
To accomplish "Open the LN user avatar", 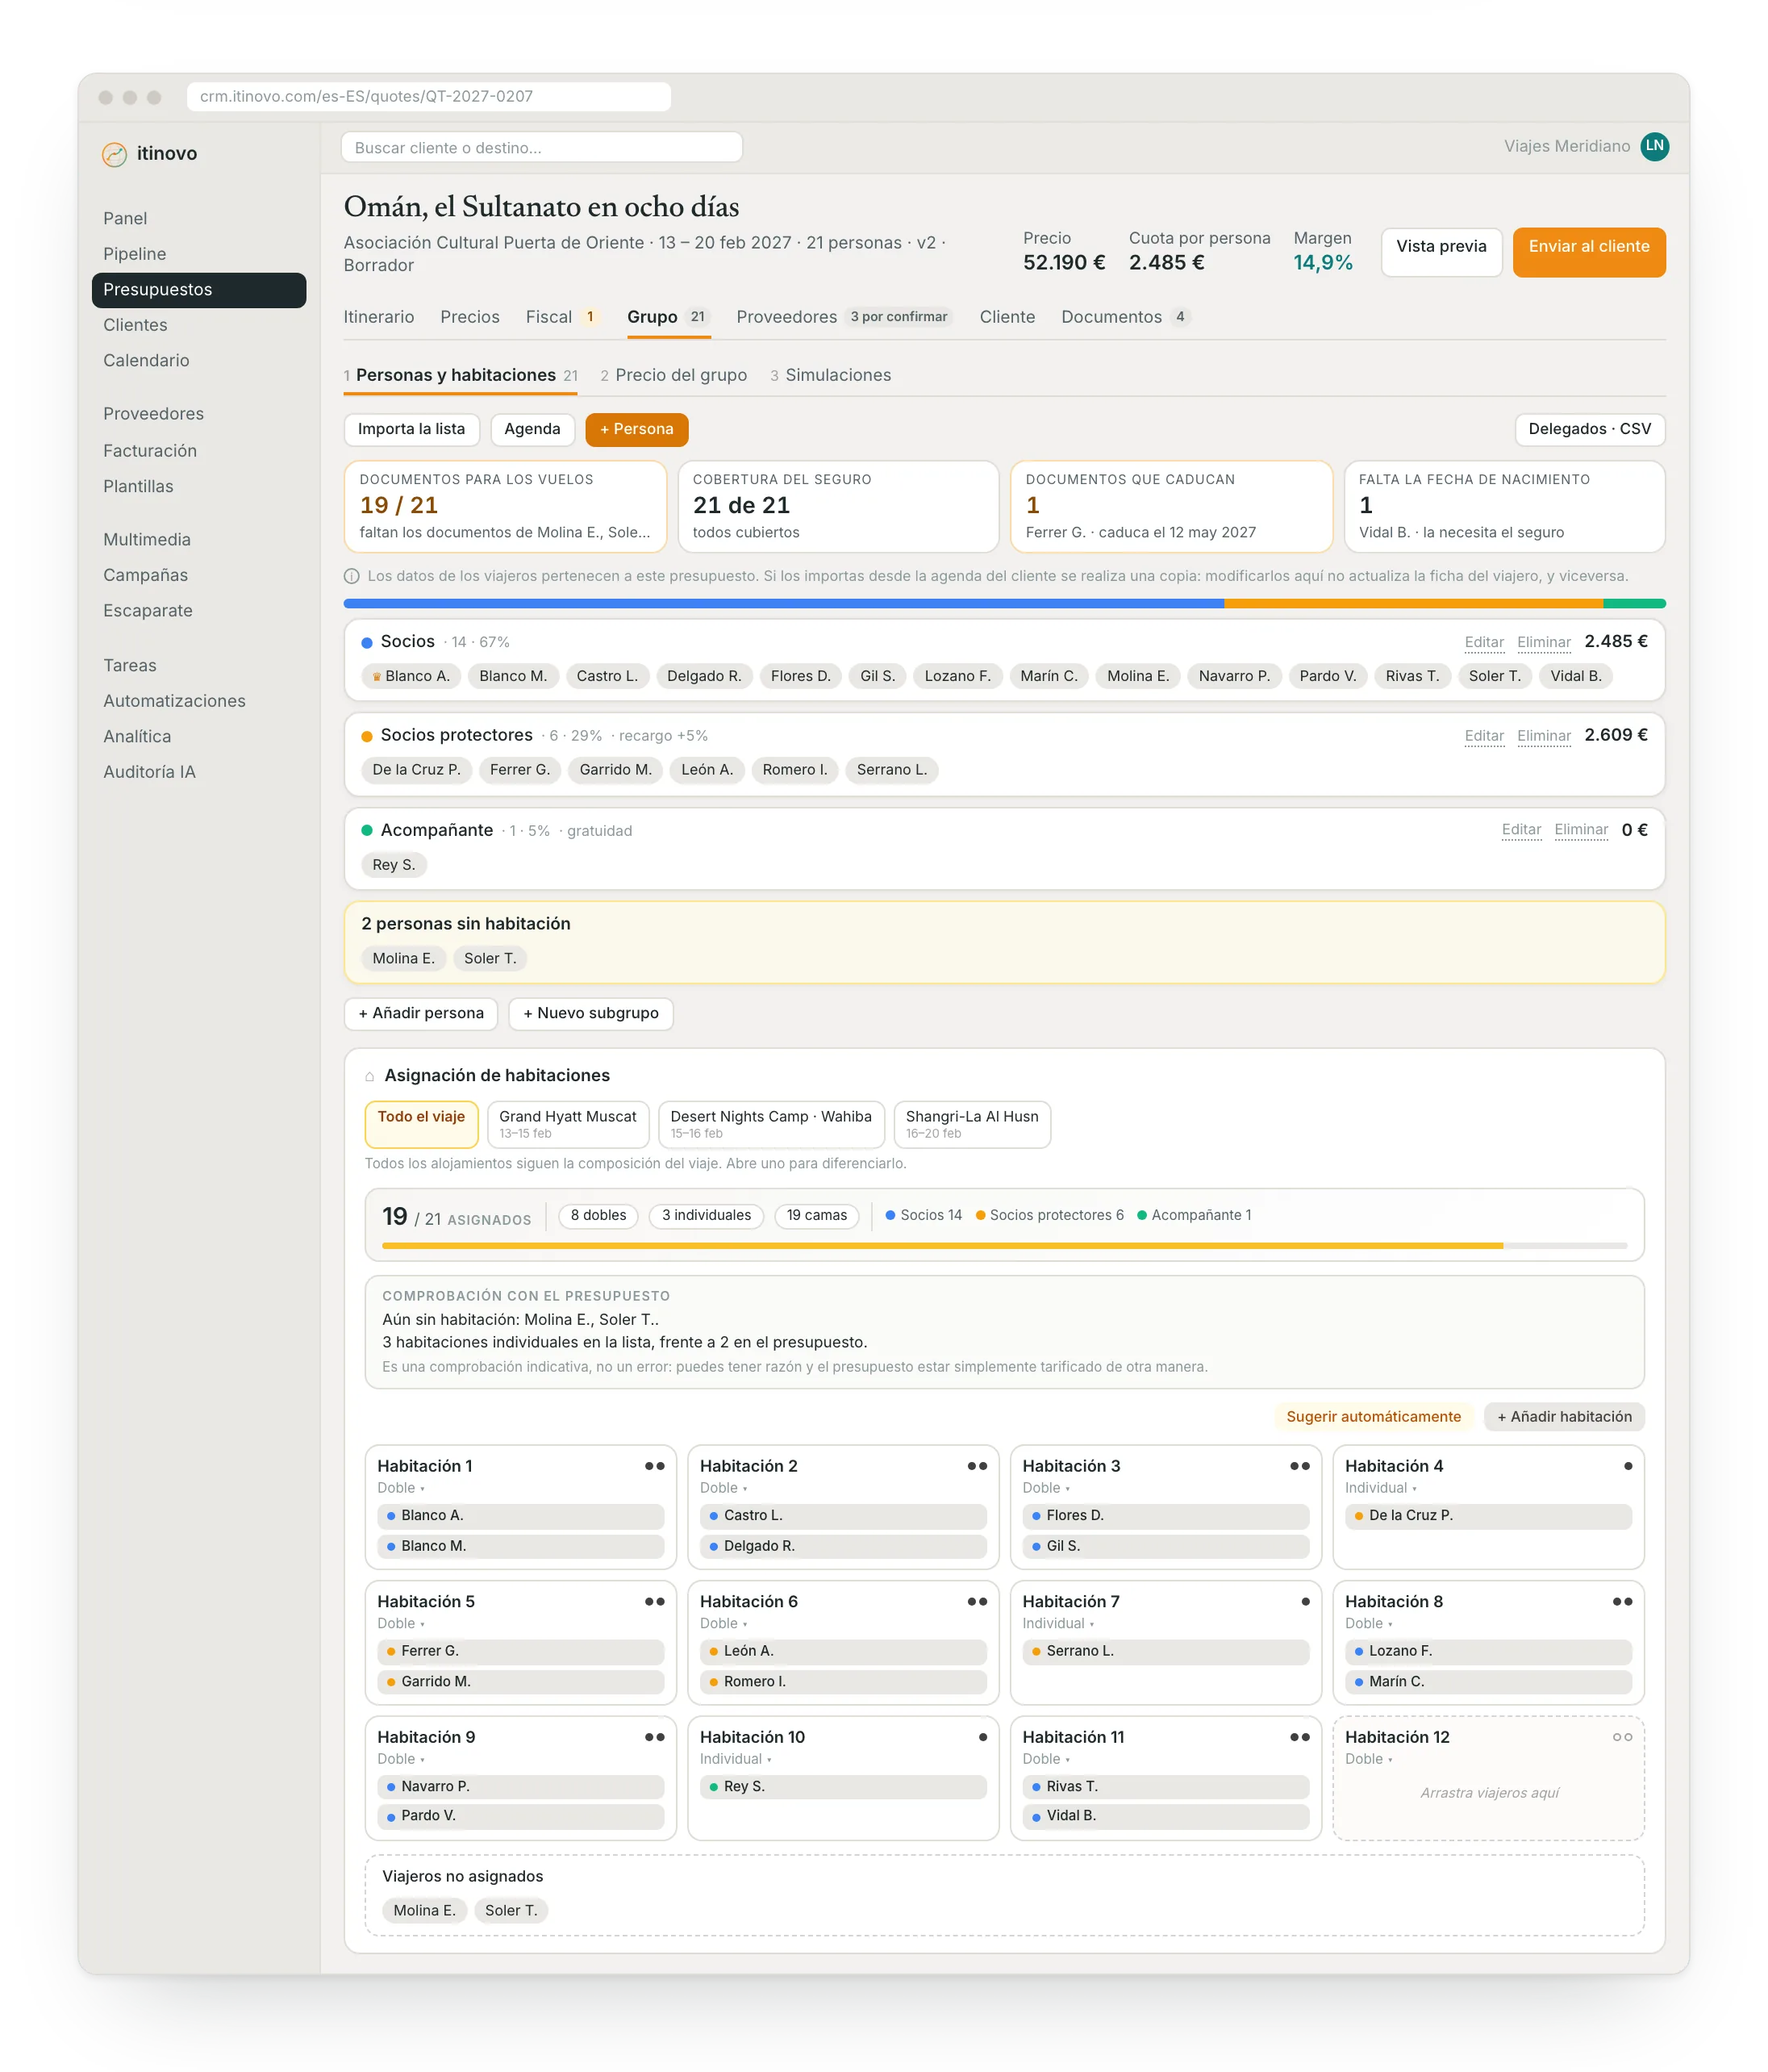I will click(1654, 146).
